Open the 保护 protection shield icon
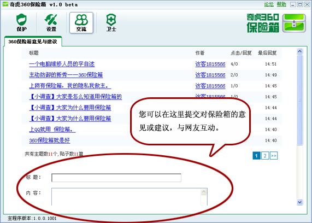Viewport: 312px width, 223px height. click(x=21, y=22)
